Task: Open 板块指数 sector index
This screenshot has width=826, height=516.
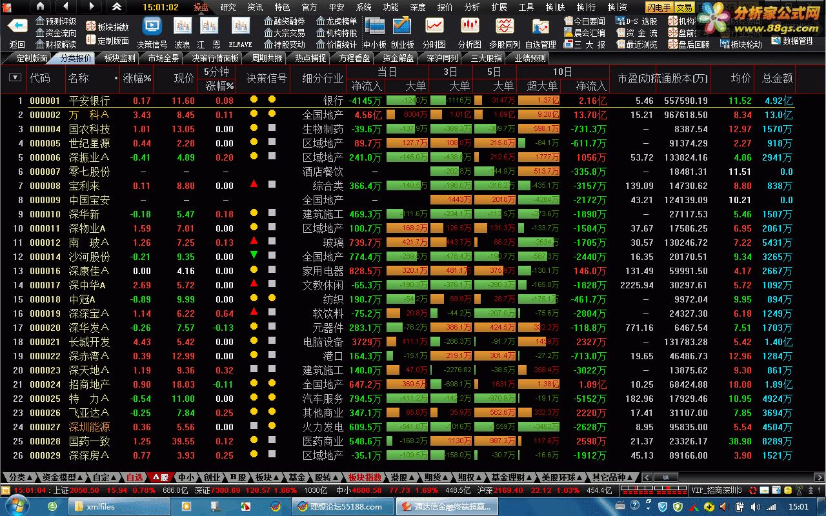Action: tap(108, 27)
